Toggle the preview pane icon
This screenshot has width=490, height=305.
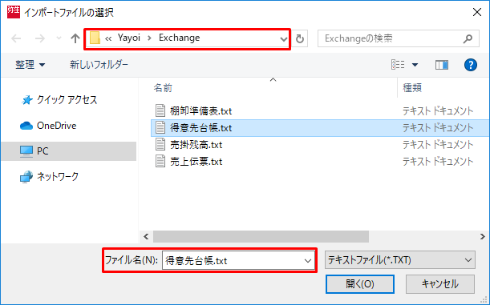[442, 65]
